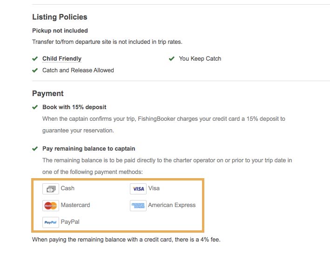Select the American Express label
Viewport: 330px width, 256px height.
172,205
